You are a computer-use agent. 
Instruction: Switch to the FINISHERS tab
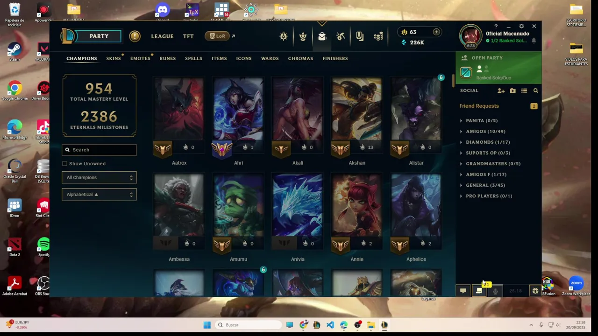pos(335,58)
